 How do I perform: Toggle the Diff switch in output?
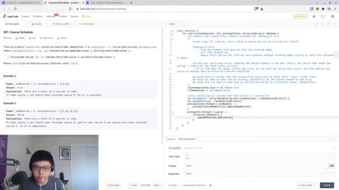coord(328,166)
